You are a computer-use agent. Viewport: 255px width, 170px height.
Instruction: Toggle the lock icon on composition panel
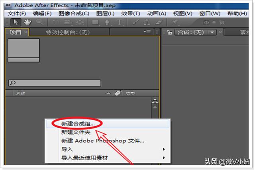click(170, 32)
